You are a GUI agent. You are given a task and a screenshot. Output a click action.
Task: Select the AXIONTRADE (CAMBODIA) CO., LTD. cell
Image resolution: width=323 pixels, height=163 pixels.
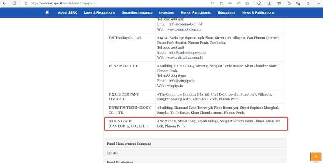click(131, 124)
